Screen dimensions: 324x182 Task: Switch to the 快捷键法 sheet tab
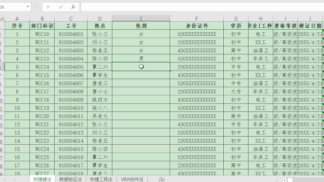pos(42,179)
